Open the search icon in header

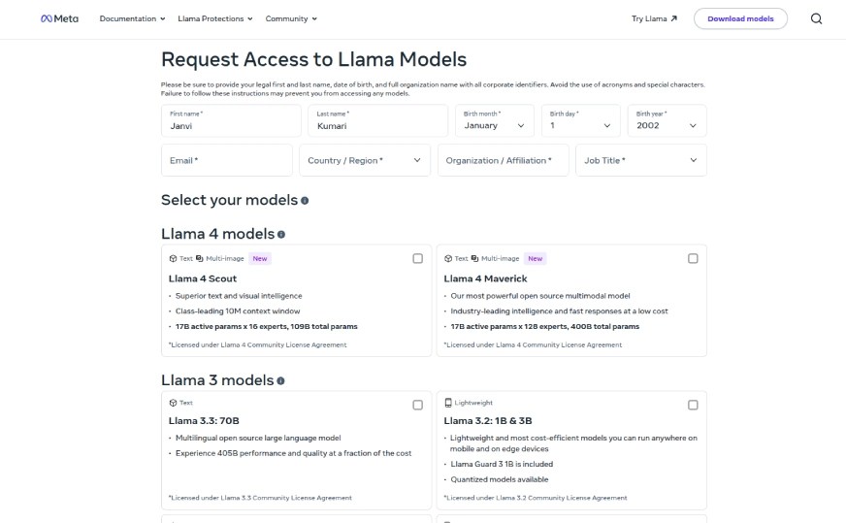click(x=816, y=18)
